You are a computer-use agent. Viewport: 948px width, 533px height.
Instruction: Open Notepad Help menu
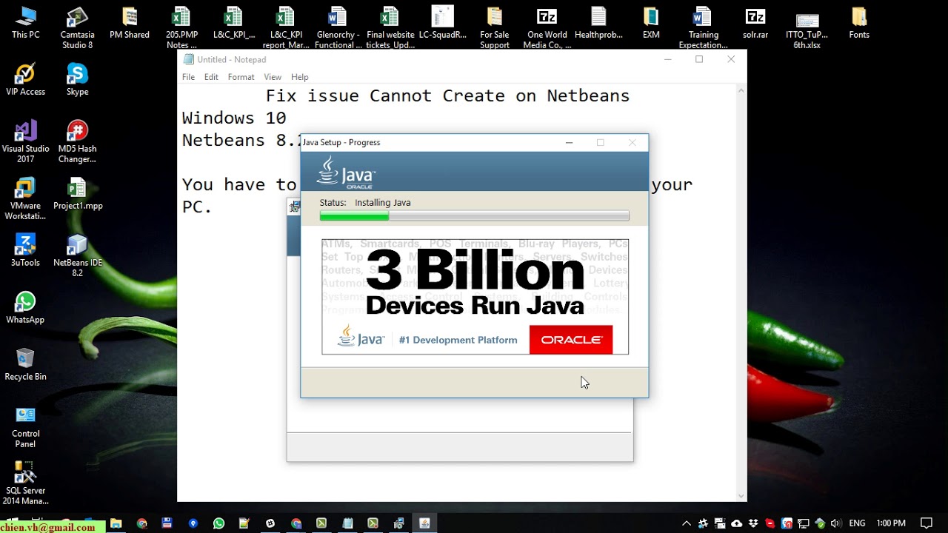click(x=299, y=77)
